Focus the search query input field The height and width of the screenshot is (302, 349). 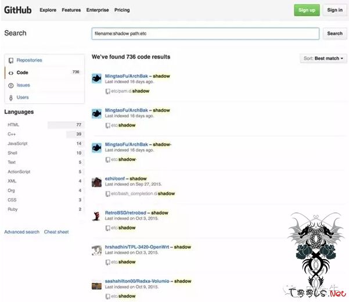[205, 34]
